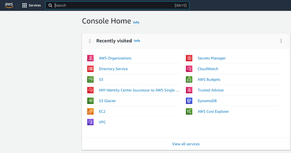Click the Trusted Advisor icon

pos(189,90)
